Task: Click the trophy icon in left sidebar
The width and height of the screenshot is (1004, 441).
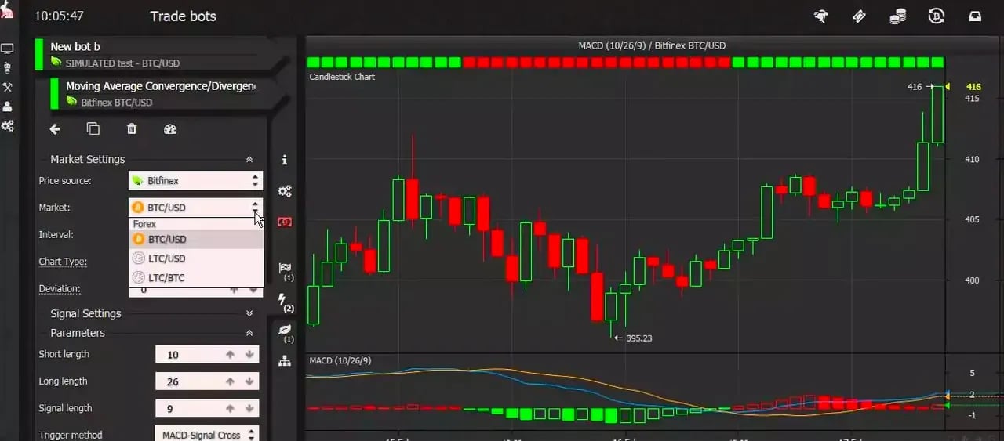Action: 8,67
